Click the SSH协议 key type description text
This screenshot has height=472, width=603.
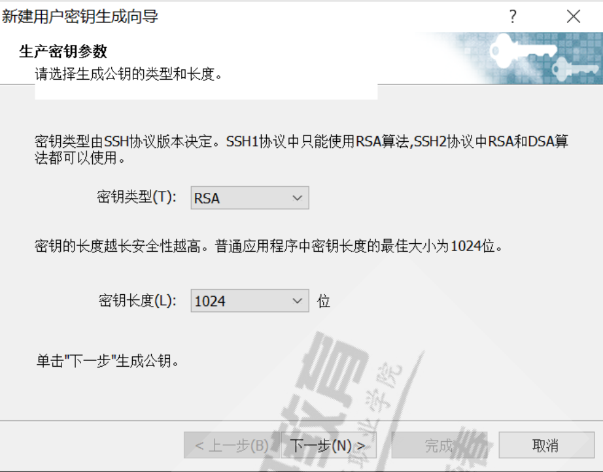click(301, 150)
